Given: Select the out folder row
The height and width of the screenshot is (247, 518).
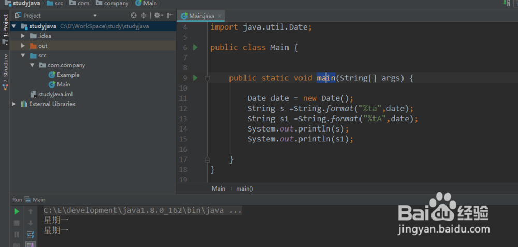Looking at the screenshot, I should (x=93, y=46).
